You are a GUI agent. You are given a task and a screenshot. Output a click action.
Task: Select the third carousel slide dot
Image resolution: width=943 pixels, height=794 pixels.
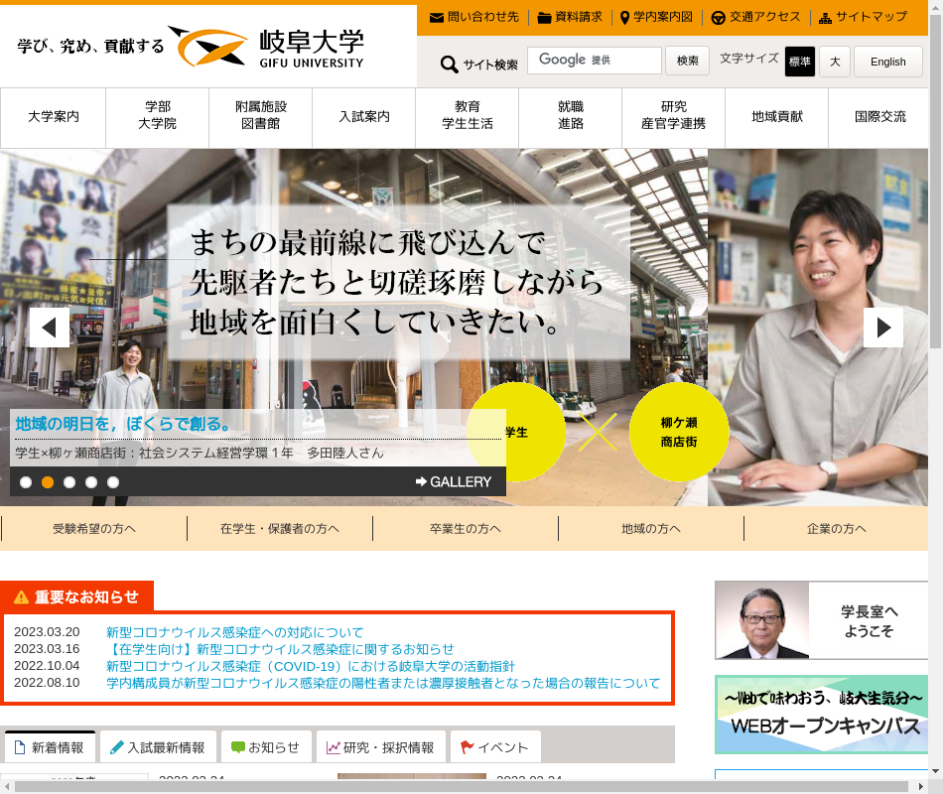coord(69,482)
